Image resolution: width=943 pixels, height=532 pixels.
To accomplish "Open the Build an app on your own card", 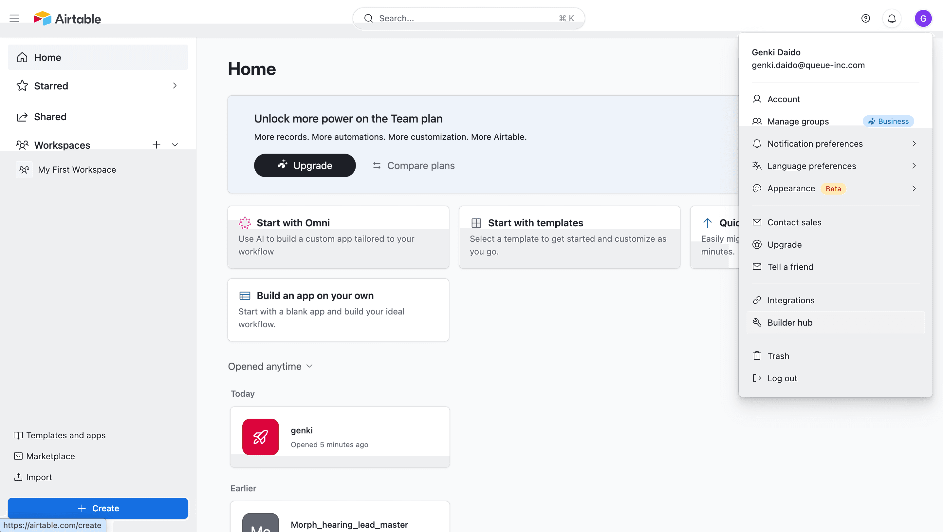I will (338, 310).
